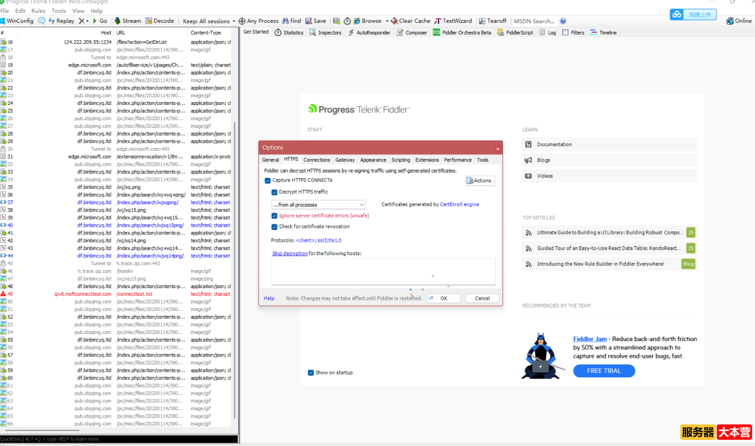Toggle Decrypt HTTPS traffic checkbox
Viewport: 755px width, 446px height.
click(274, 192)
